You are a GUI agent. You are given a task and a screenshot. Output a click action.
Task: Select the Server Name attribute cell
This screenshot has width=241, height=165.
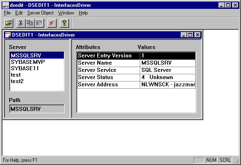[x=108, y=63]
